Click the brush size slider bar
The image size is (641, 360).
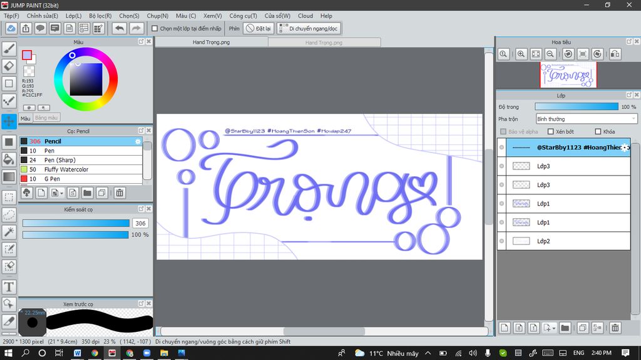click(x=76, y=223)
